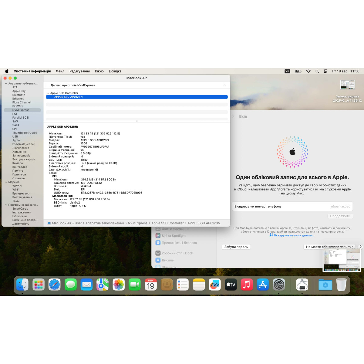
Task: Click the Продовжити button
Action: click(x=340, y=216)
